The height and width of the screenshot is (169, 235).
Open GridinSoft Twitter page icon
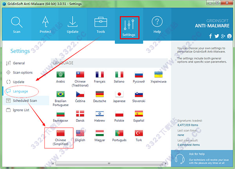pos(217,36)
